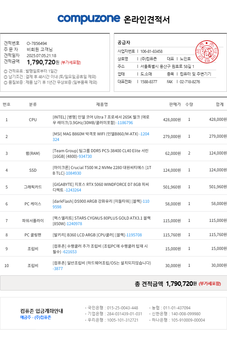Screen dimensions: 227x342
Task: Click the 수량 column header
Action: 189,104
